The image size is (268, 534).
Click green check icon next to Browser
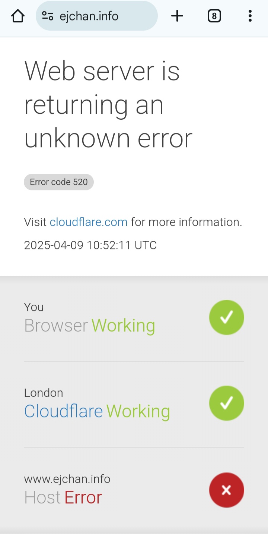(227, 317)
